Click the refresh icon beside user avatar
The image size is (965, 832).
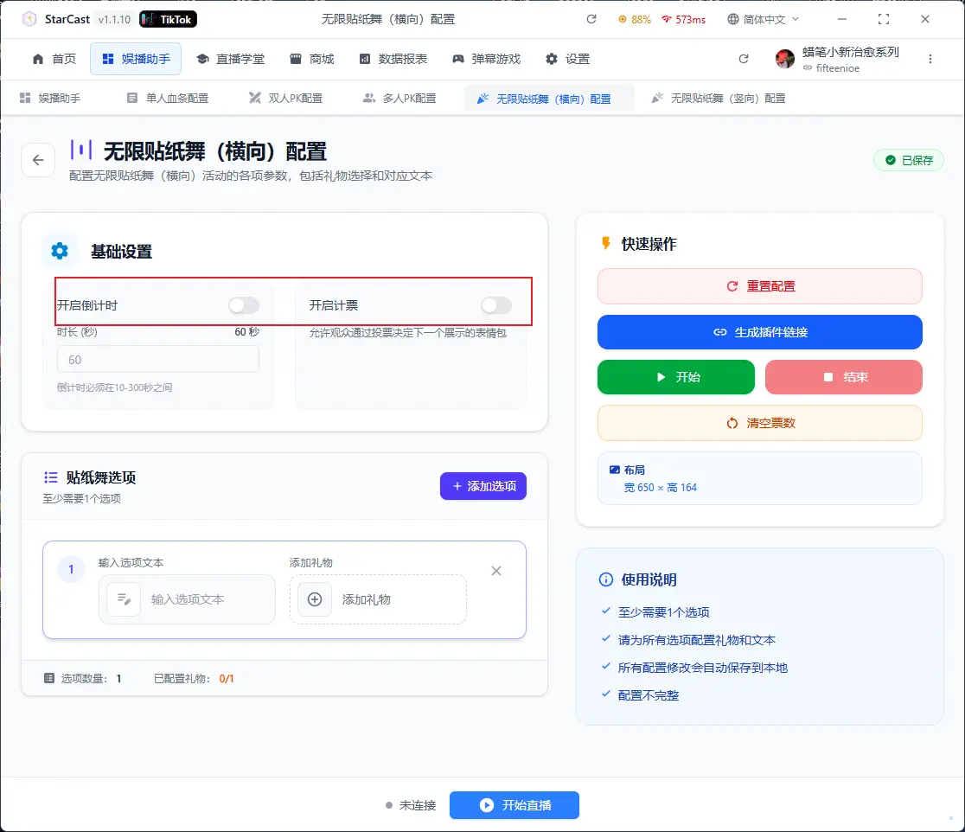[744, 59]
